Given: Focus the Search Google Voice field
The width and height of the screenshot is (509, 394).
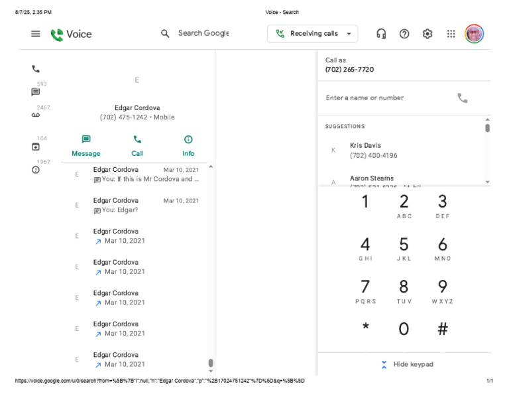Looking at the screenshot, I should tap(203, 33).
